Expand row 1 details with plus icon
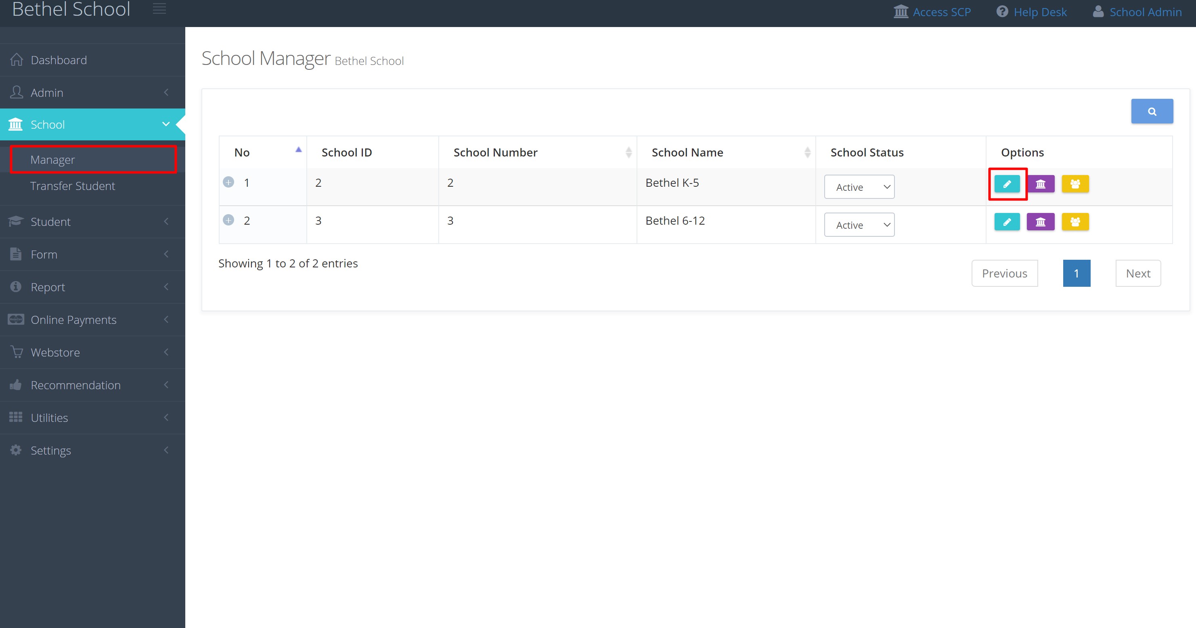The width and height of the screenshot is (1196, 628). click(x=228, y=182)
